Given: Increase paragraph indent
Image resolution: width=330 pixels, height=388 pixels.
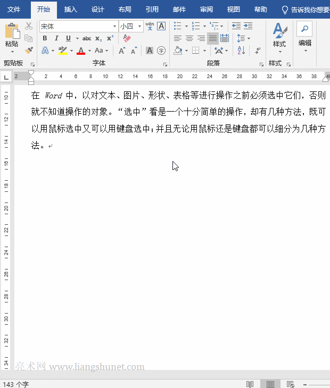Looking at the screenshot, I should 248,26.
